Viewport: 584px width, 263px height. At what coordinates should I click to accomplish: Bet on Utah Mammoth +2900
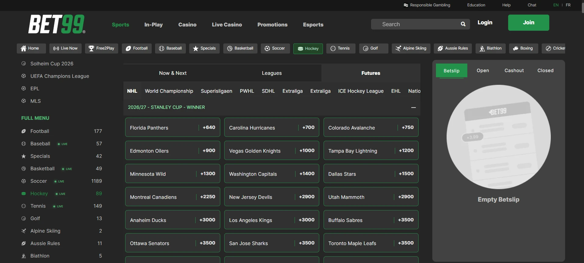pos(371,196)
